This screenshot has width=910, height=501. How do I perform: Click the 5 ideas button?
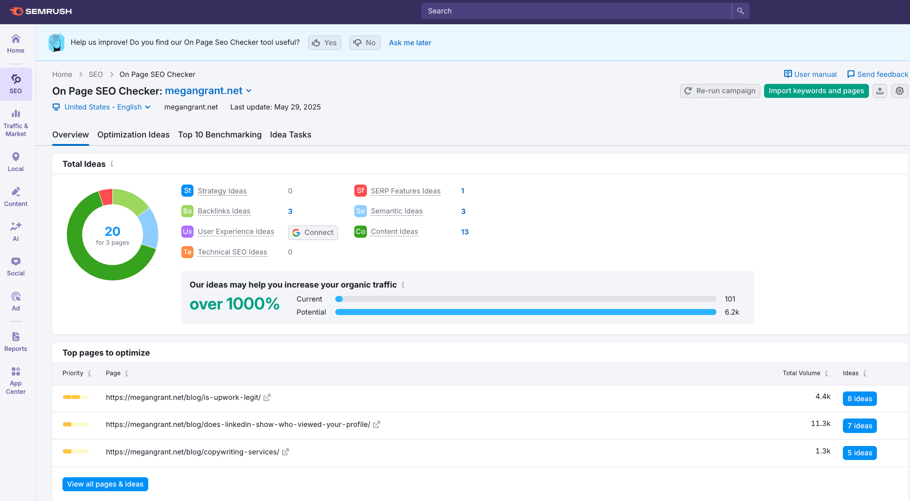pos(860,453)
